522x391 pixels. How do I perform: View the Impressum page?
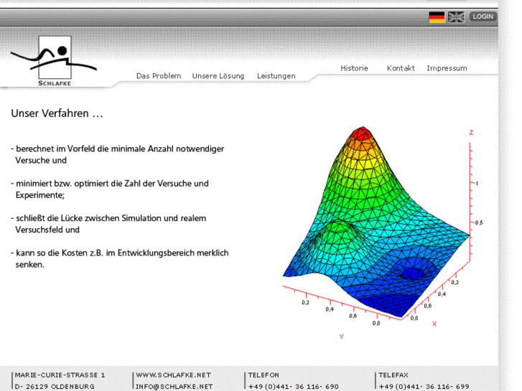[447, 68]
